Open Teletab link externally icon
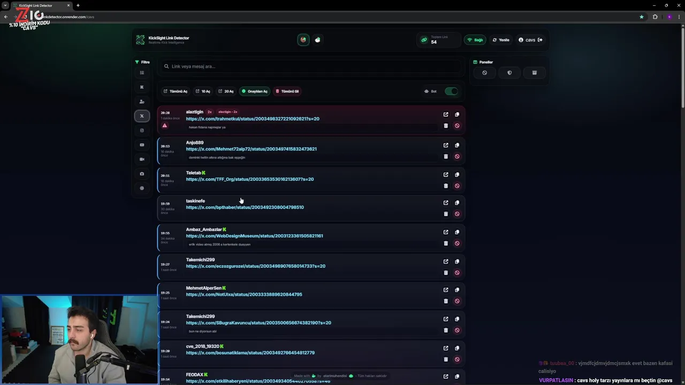685x385 pixels. click(x=446, y=174)
